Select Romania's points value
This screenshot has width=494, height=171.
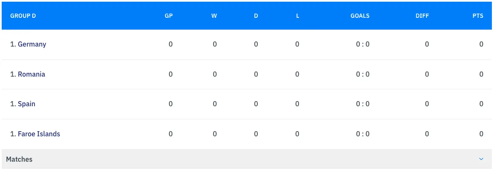pyautogui.click(x=481, y=74)
